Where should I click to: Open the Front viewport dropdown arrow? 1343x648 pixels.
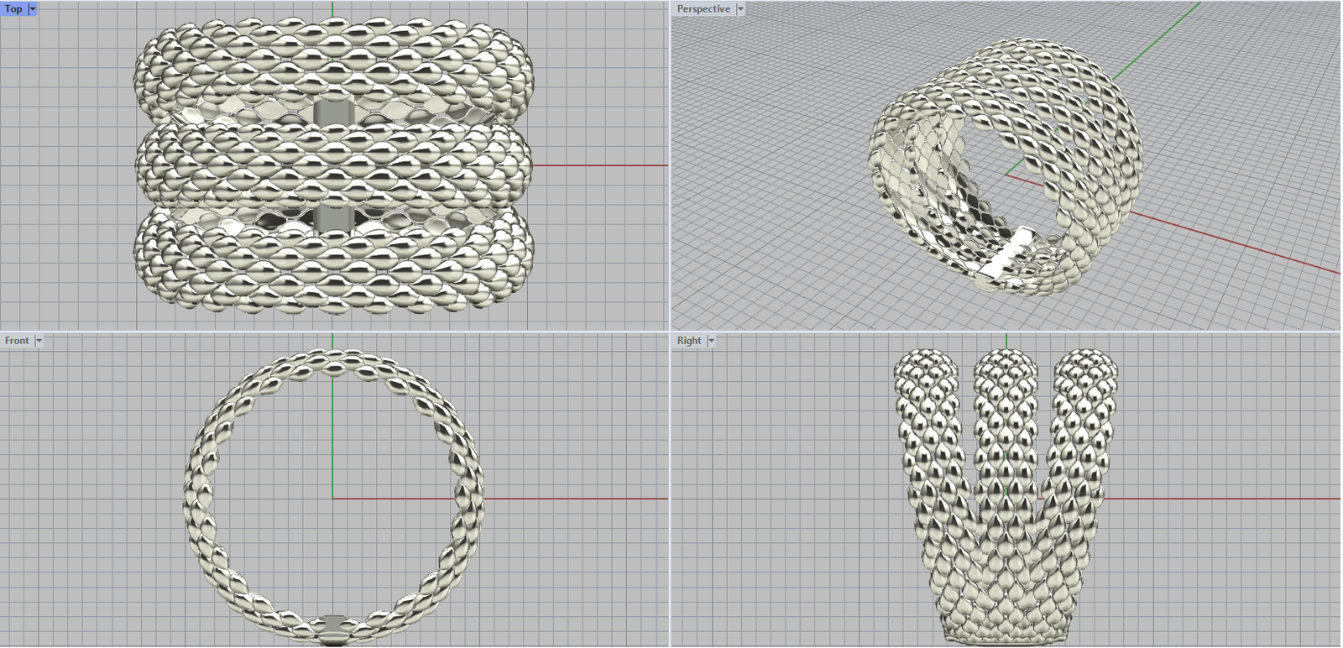[x=39, y=340]
